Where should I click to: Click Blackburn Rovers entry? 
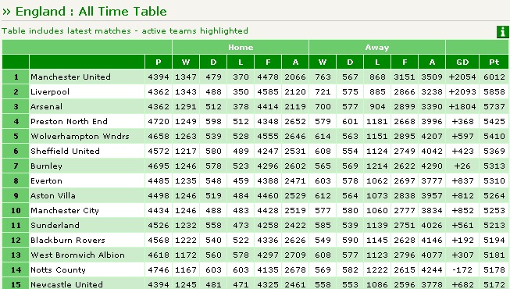tap(68, 241)
